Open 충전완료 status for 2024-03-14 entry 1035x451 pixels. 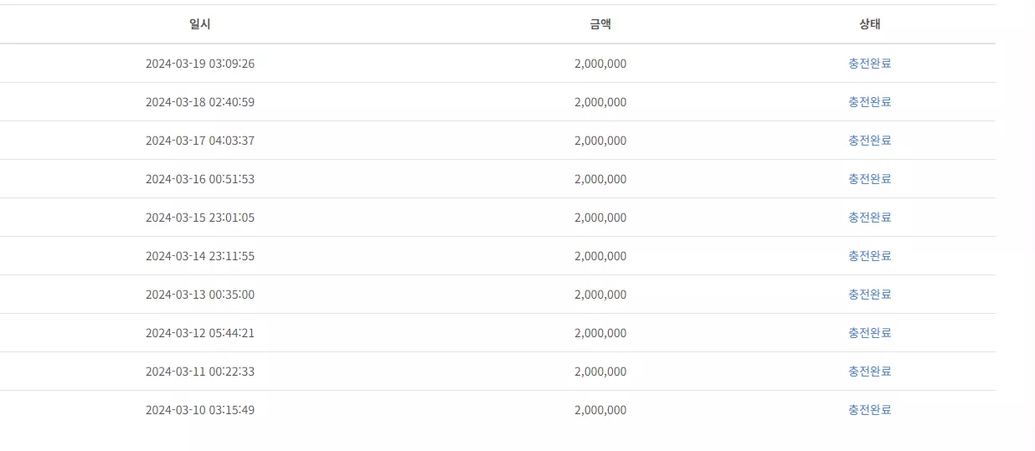(870, 256)
